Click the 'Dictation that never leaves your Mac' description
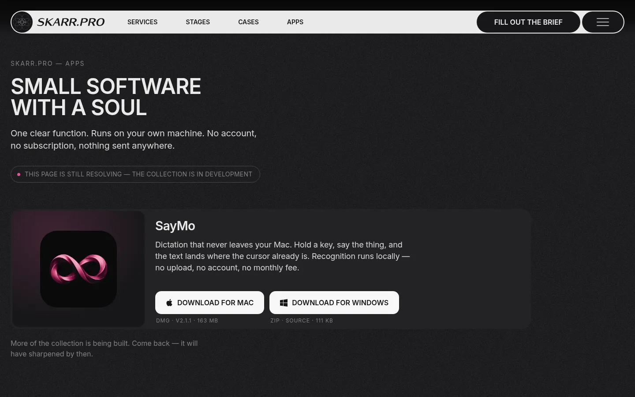Screen dimensions: 635x397 [x=283, y=256]
